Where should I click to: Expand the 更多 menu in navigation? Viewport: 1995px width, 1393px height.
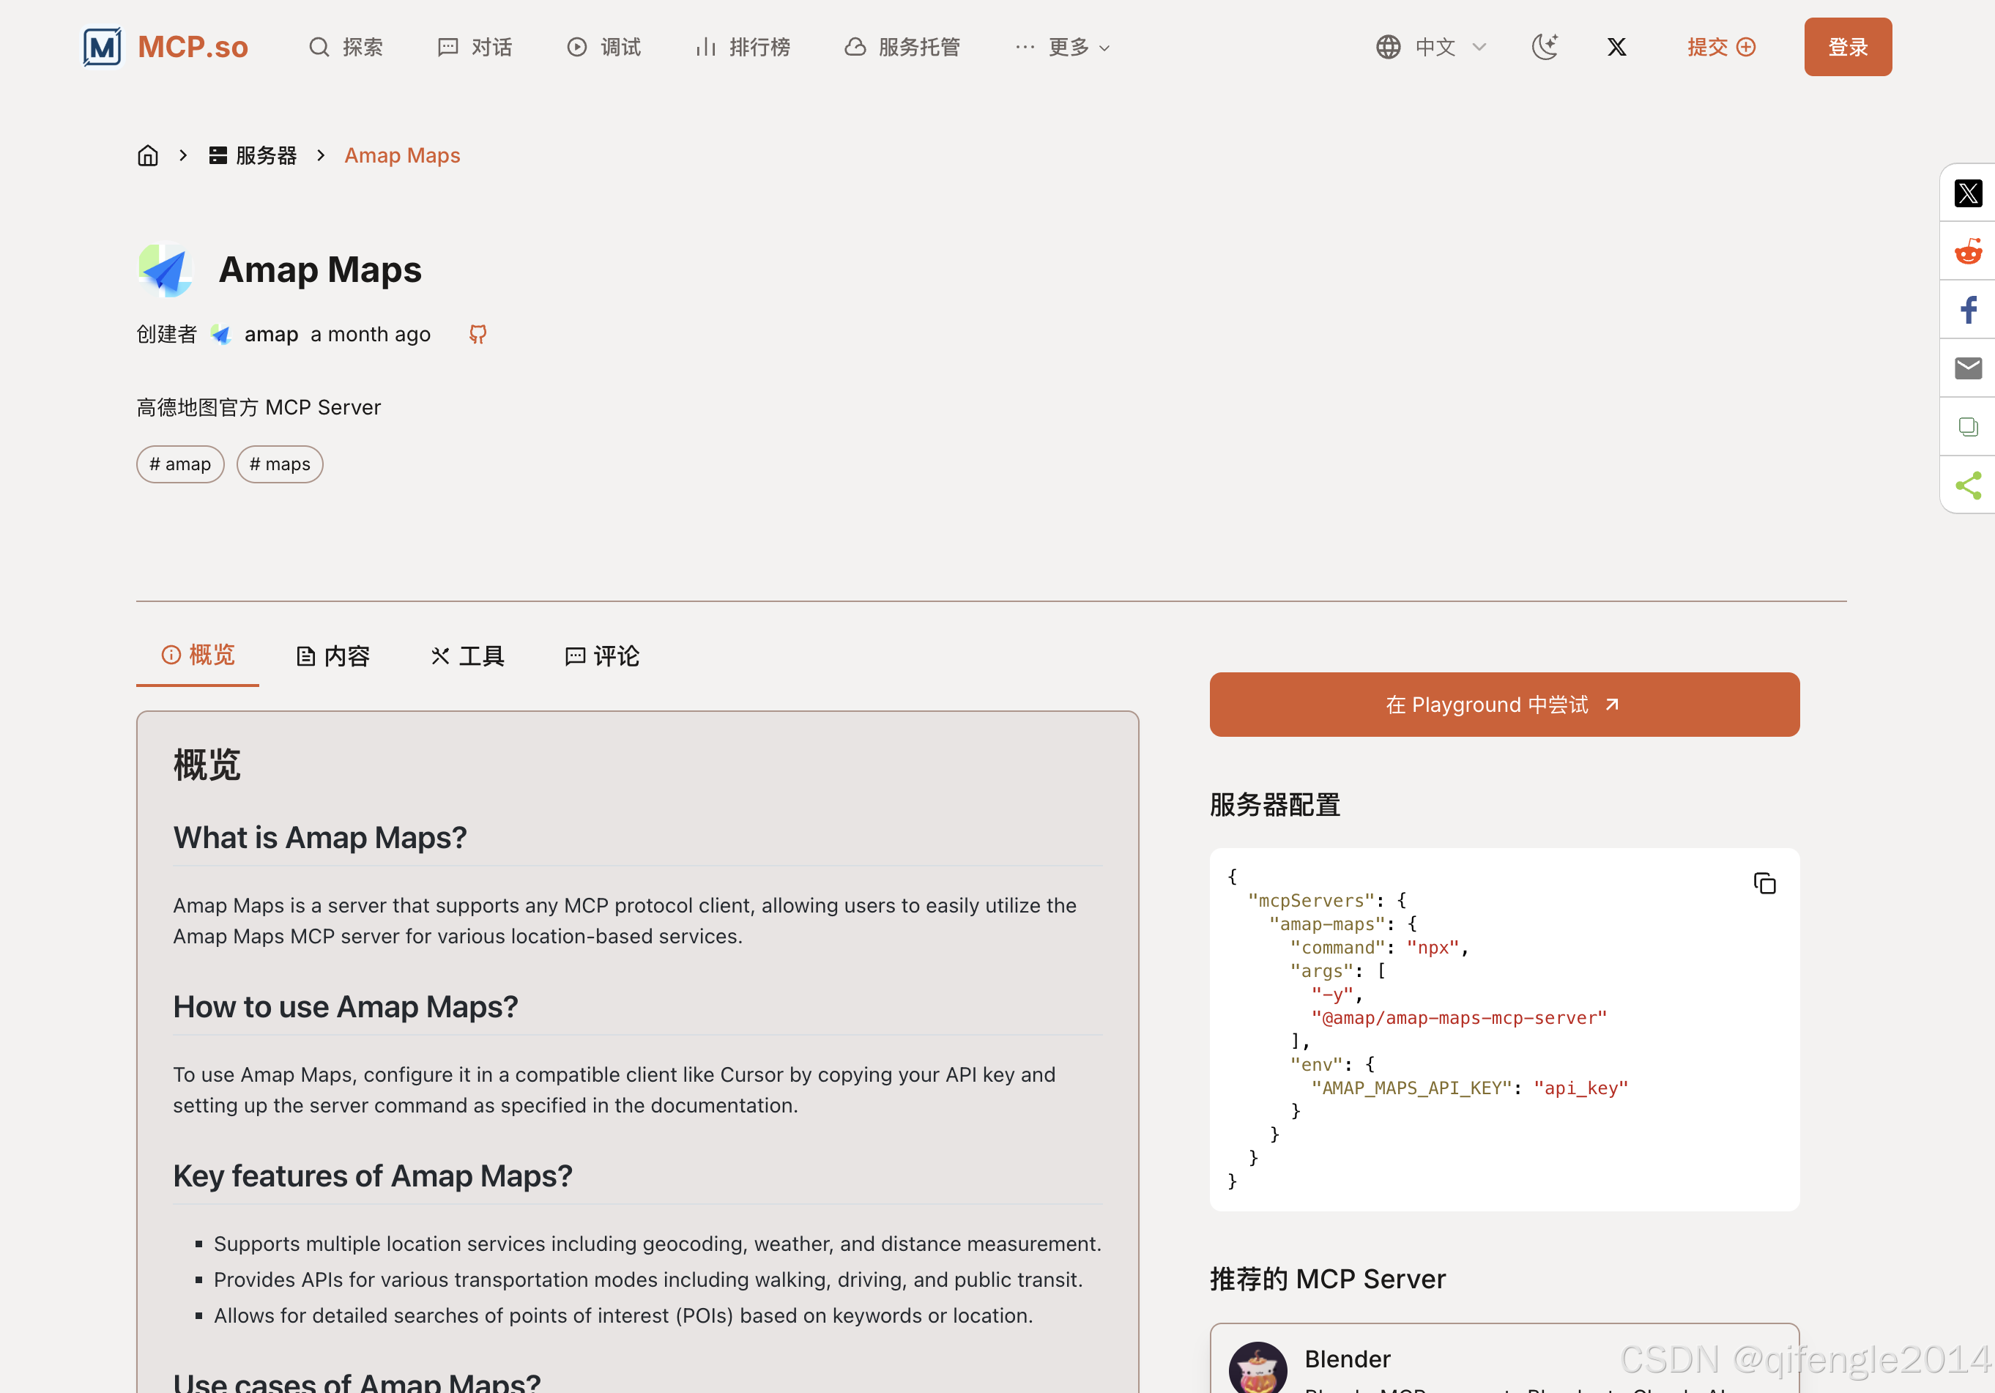[1062, 47]
